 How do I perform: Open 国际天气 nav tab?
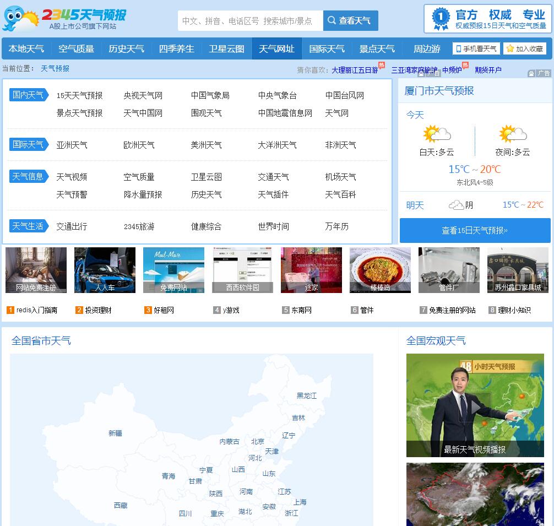[327, 48]
